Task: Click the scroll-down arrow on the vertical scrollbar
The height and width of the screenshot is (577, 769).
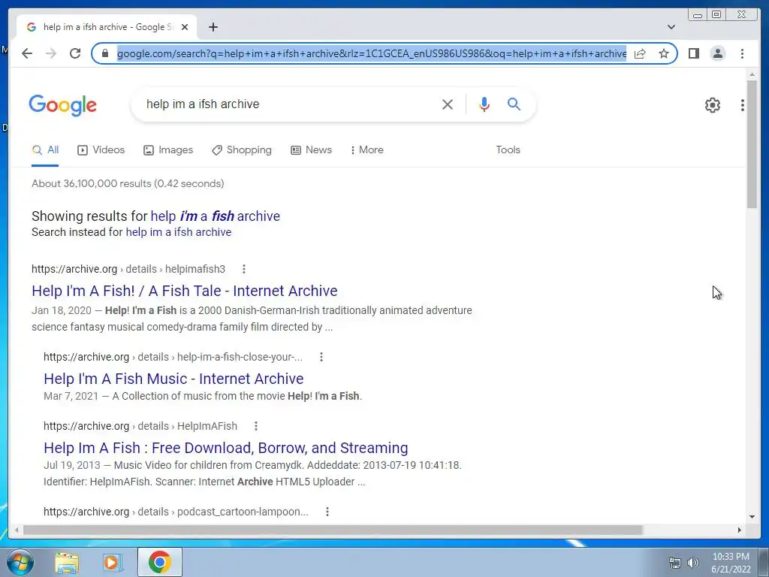Action: tap(752, 516)
